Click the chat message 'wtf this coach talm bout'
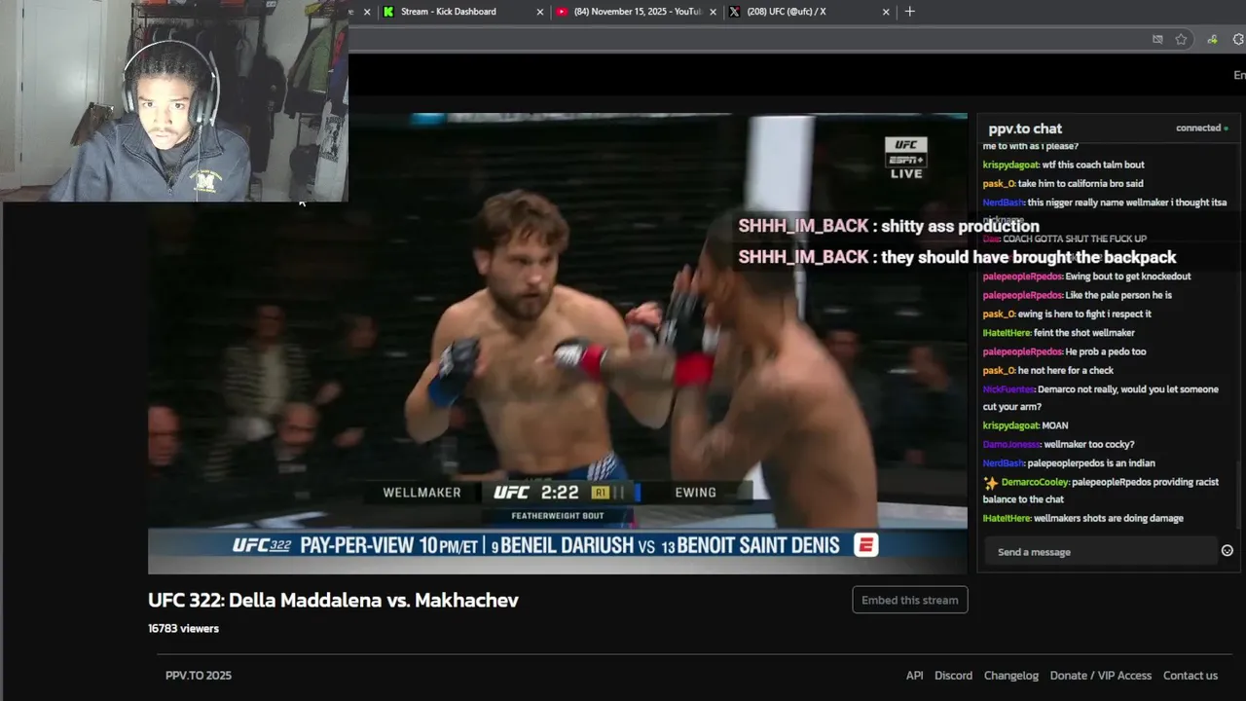 pos(1093,166)
